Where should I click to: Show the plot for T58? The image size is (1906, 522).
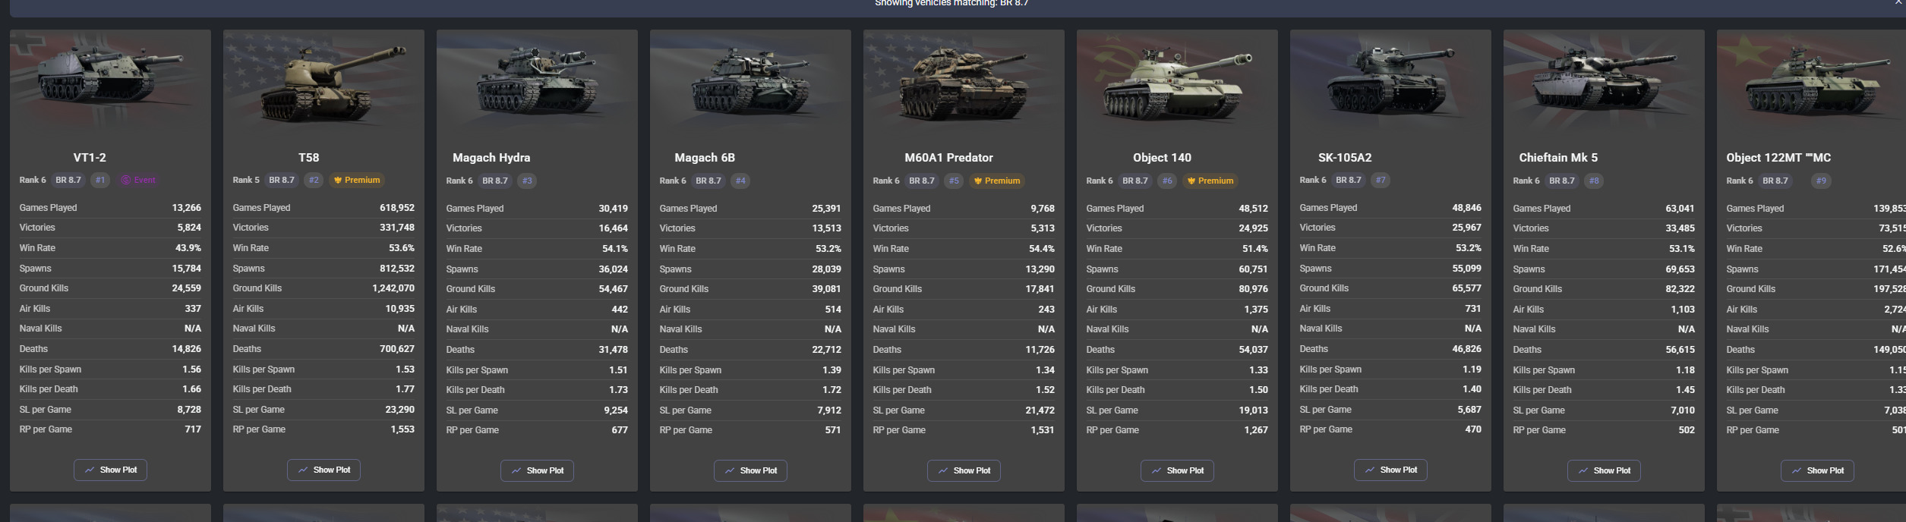click(x=323, y=470)
